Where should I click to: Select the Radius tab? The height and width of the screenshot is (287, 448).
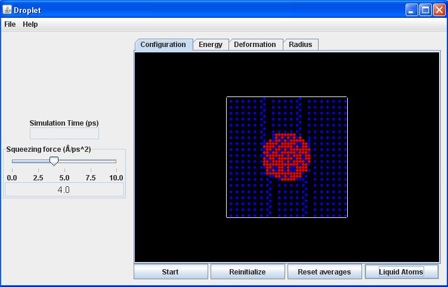tap(301, 45)
